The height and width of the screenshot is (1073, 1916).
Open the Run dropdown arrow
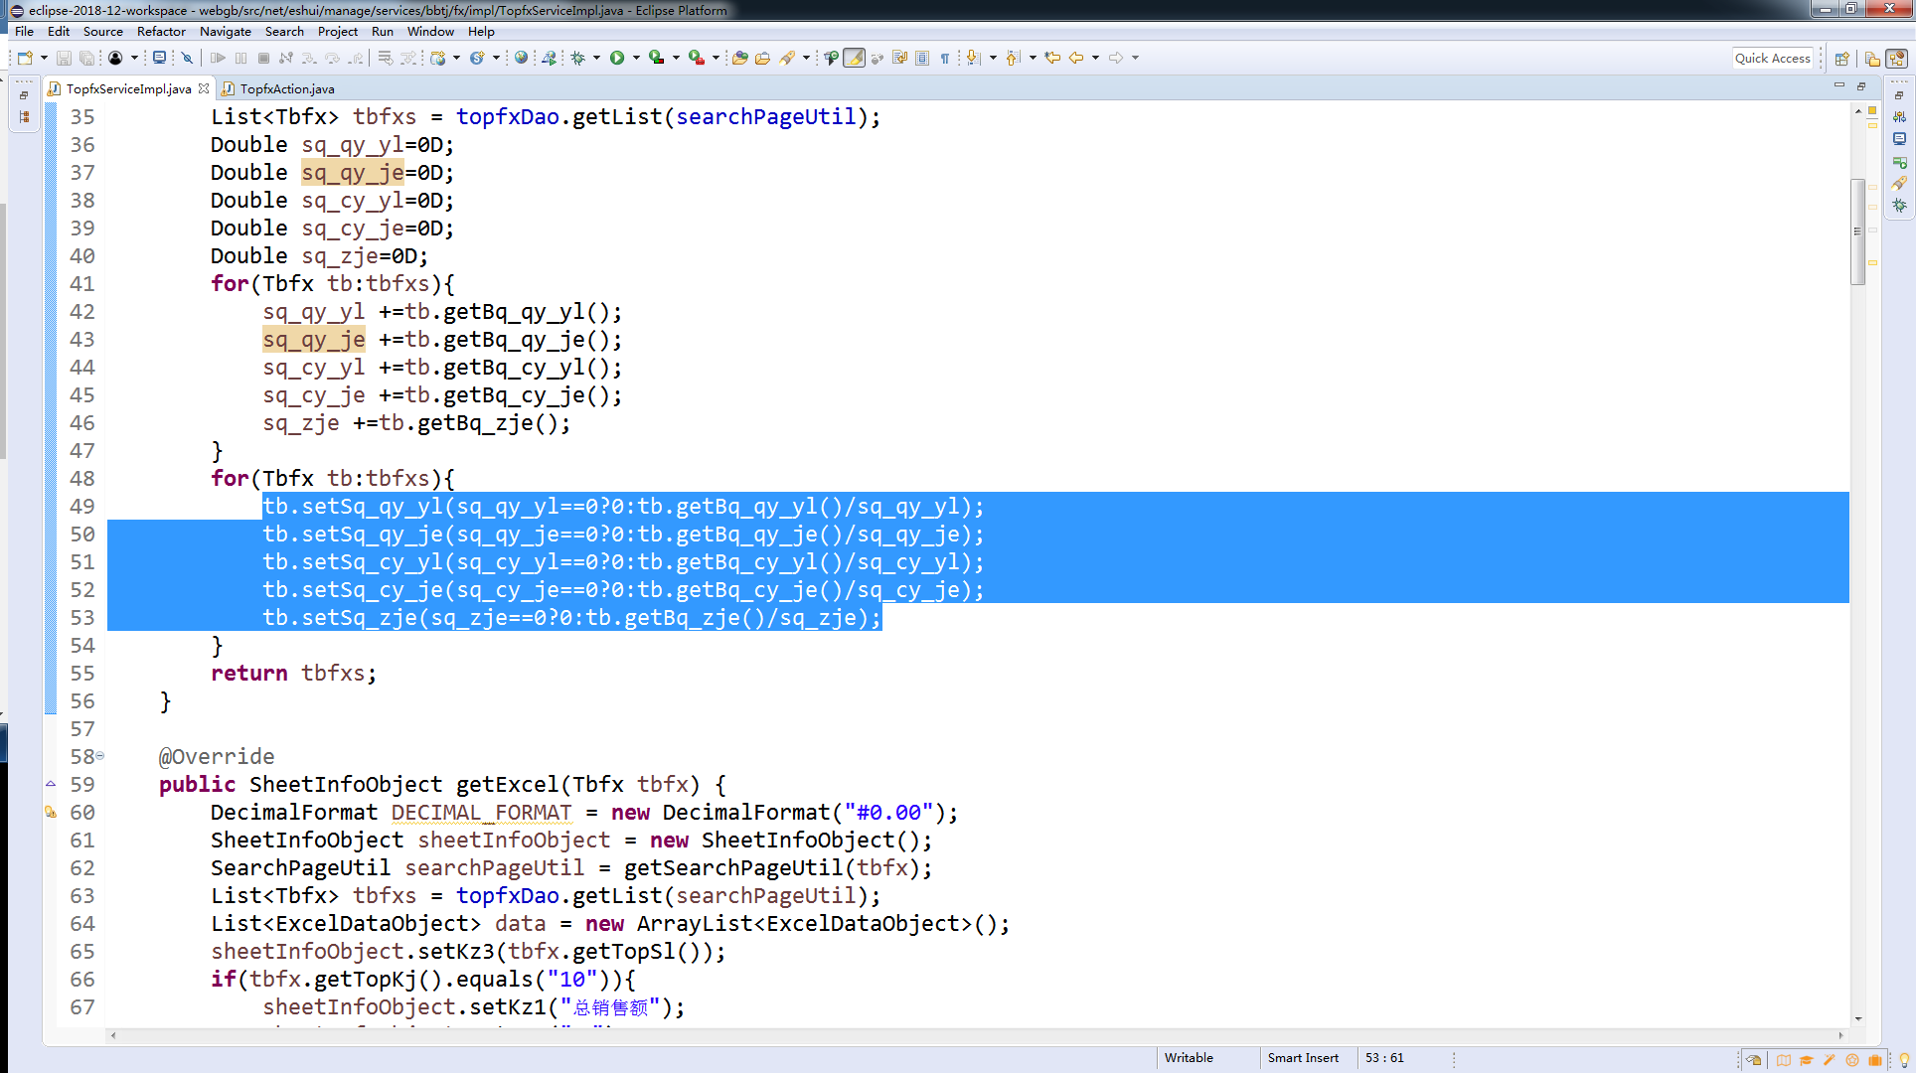(x=636, y=58)
